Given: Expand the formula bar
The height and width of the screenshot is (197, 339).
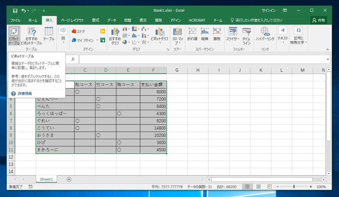Looking at the screenshot, I should [x=328, y=59].
